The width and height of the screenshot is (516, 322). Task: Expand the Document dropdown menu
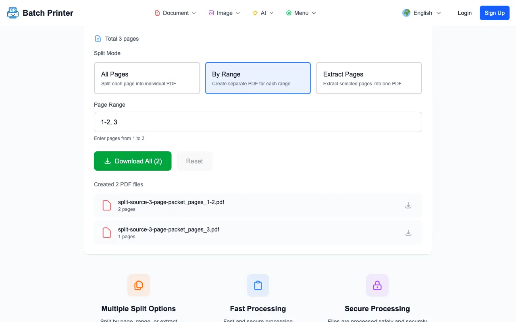tap(175, 13)
